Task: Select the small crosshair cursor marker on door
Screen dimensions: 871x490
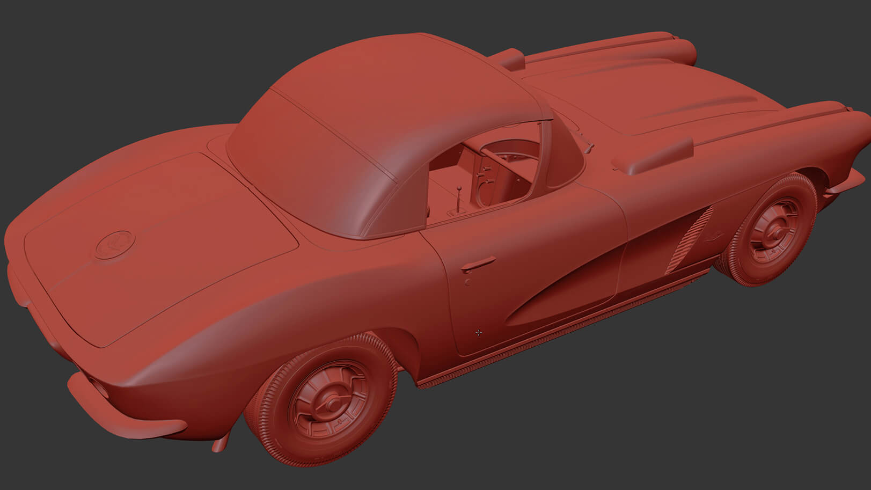Action: click(x=479, y=333)
